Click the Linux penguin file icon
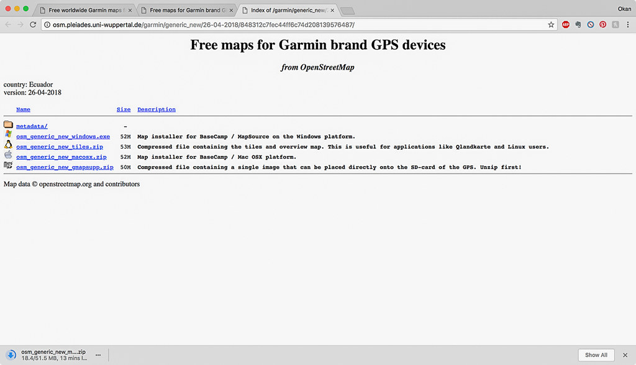 tap(8, 144)
